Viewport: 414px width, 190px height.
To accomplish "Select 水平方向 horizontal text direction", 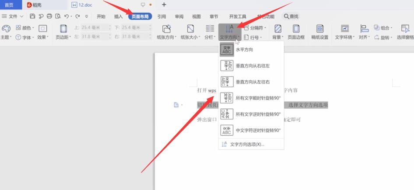I will point(251,49).
